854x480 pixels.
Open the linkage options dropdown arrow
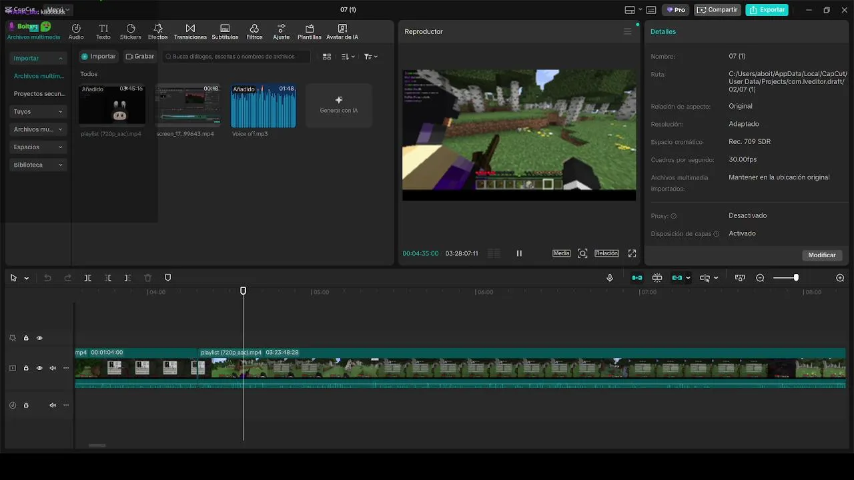688,278
